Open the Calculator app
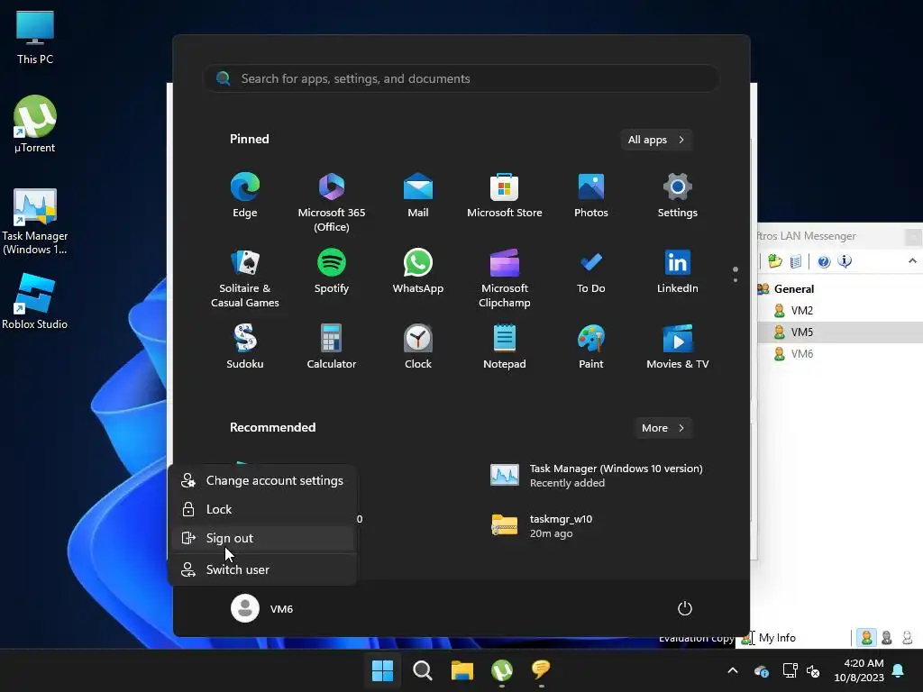Screen dimensions: 923x692 pyautogui.click(x=332, y=347)
